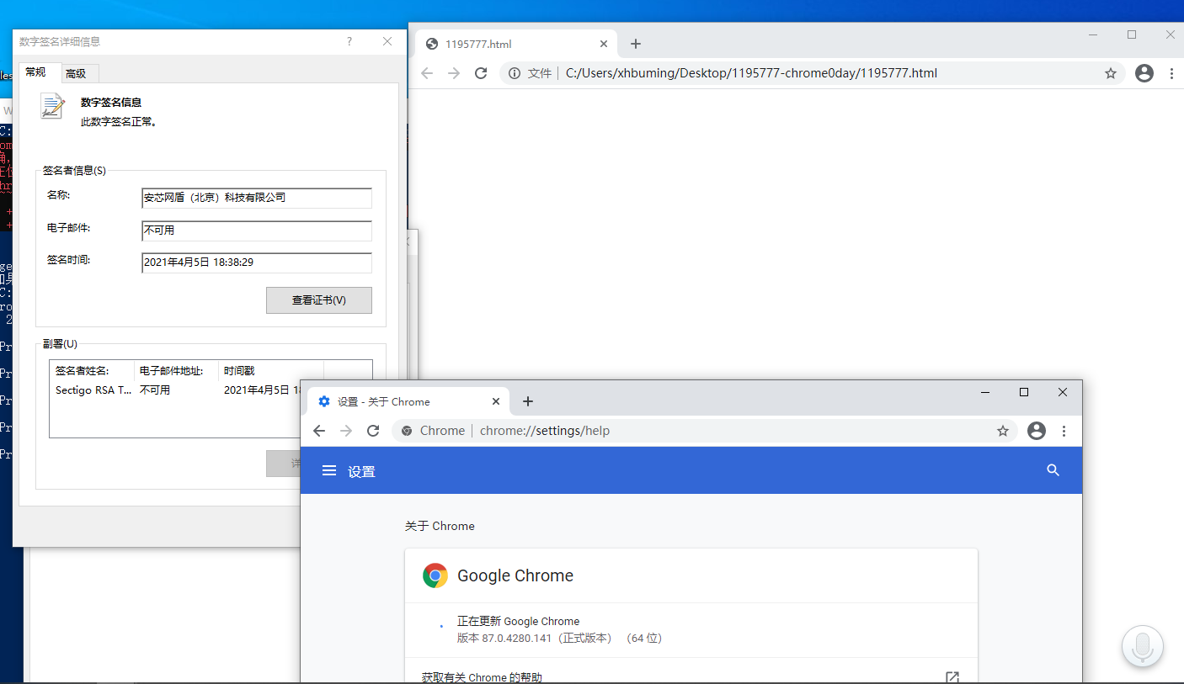The image size is (1184, 684).
Task: Close the settings Chrome window
Action: (x=1063, y=392)
